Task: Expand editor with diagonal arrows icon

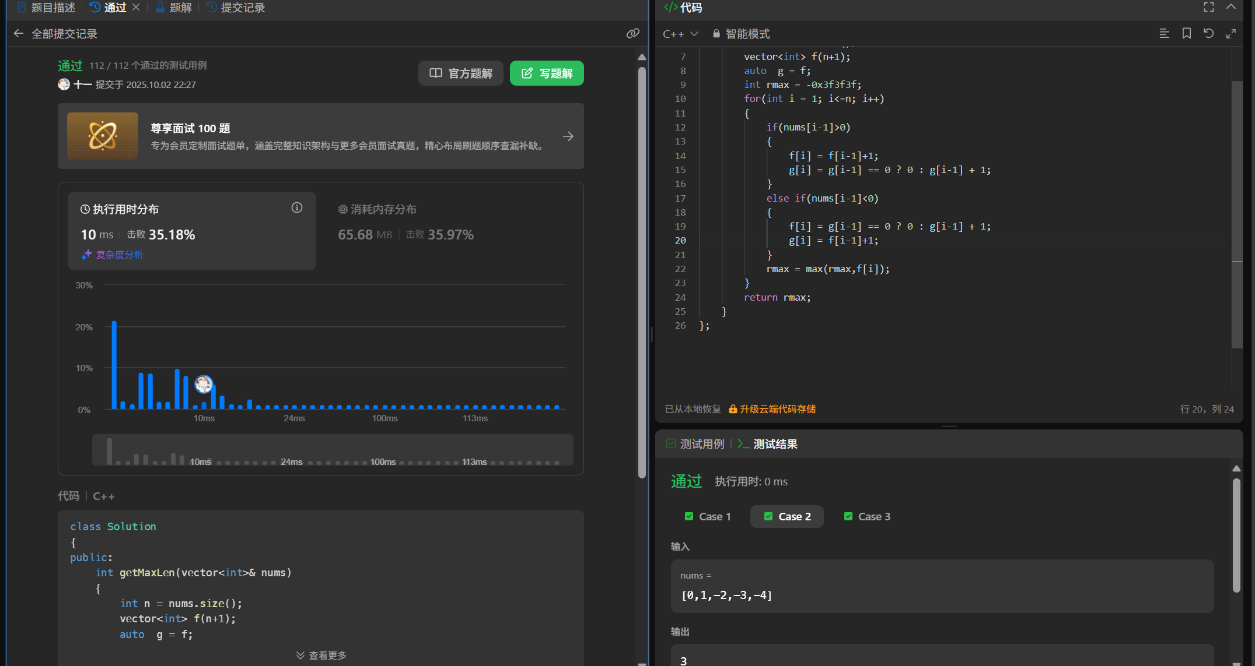Action: point(1230,34)
